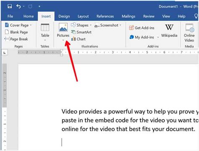
Task: Insert a Chart
Action: click(x=79, y=39)
